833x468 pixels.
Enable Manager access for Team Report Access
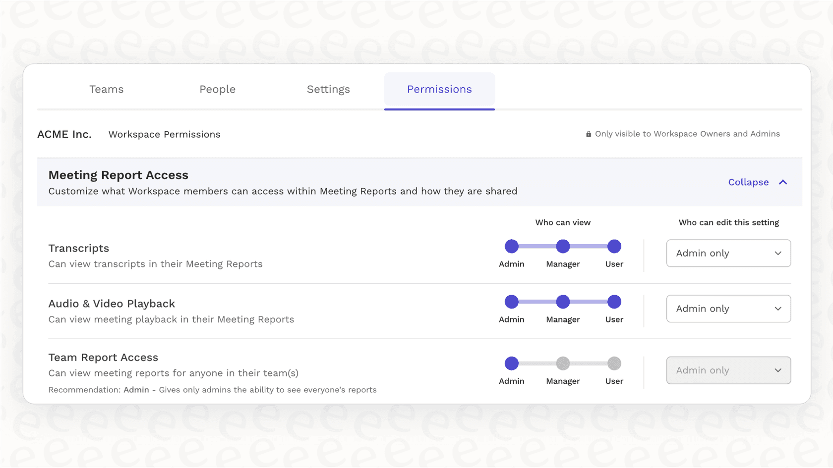[563, 363]
